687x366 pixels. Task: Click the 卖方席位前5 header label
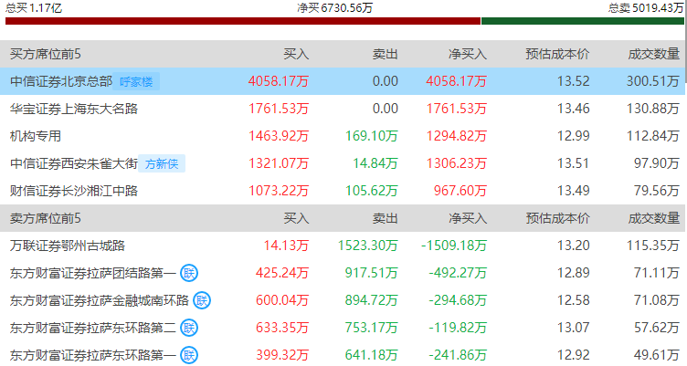(46, 218)
